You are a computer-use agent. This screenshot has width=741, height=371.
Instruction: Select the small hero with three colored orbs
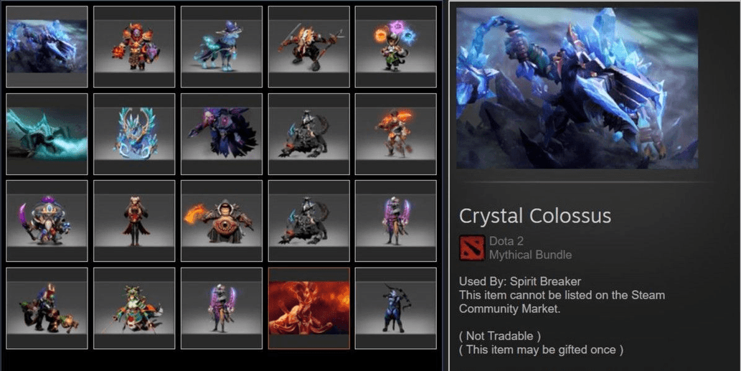pyautogui.click(x=396, y=47)
